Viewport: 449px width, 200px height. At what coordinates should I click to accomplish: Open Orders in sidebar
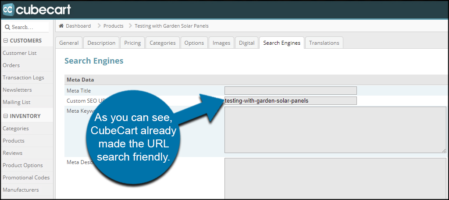11,65
